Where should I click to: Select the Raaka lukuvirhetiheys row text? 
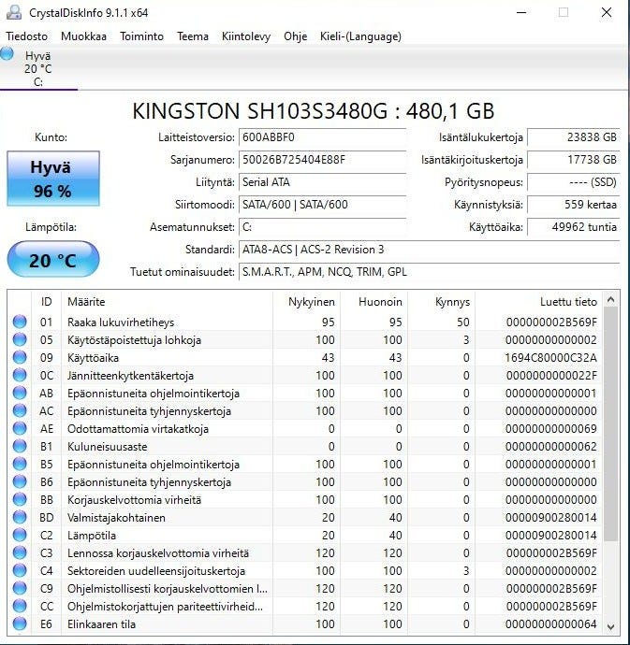click(x=121, y=322)
